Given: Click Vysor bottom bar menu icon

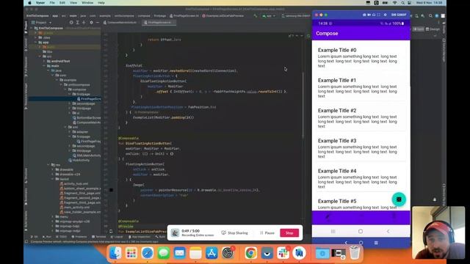Looking at the screenshot, I should [376, 243].
